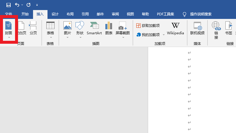The width and height of the screenshot is (236, 133).
Task: Insert a chart using 图表 icon
Action: click(109, 29)
